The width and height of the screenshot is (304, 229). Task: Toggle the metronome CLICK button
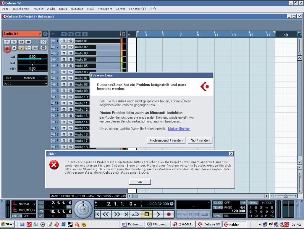tap(218, 203)
